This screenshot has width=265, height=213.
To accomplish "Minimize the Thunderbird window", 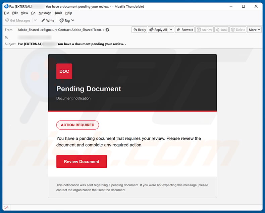I will click(x=231, y=6).
